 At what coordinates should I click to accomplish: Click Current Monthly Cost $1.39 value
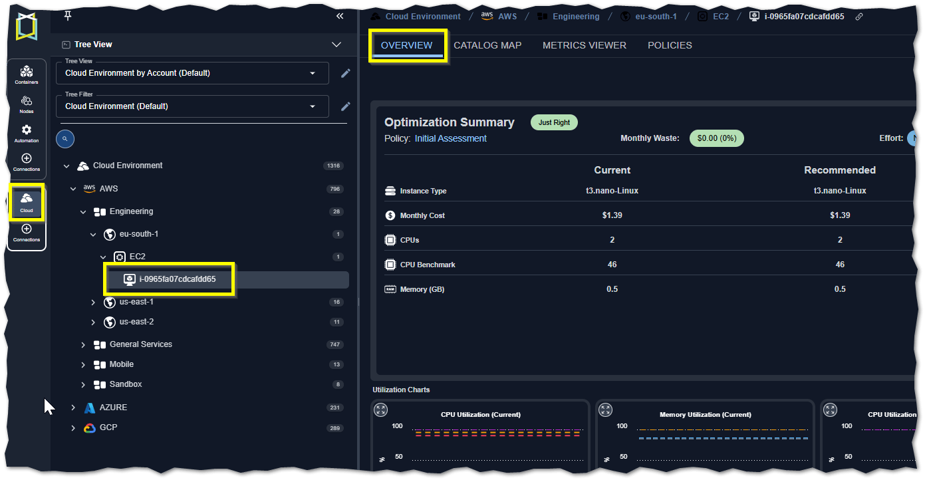612,215
